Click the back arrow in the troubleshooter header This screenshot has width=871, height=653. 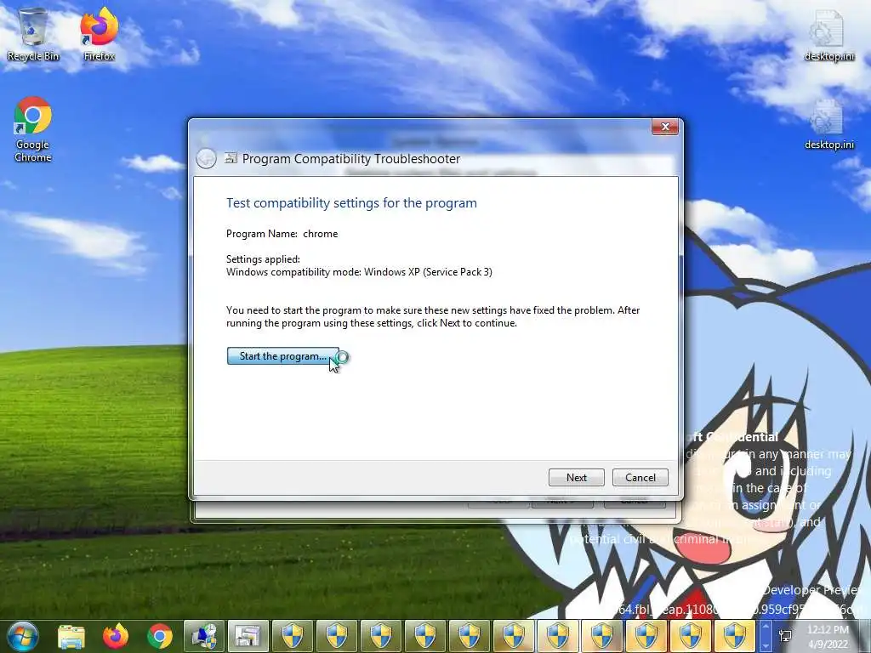pyautogui.click(x=206, y=159)
